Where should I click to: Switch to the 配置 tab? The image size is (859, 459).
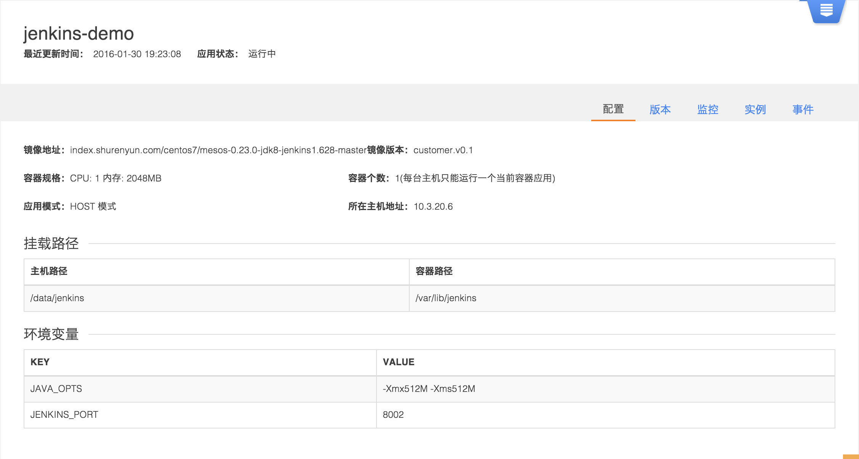pos(613,109)
